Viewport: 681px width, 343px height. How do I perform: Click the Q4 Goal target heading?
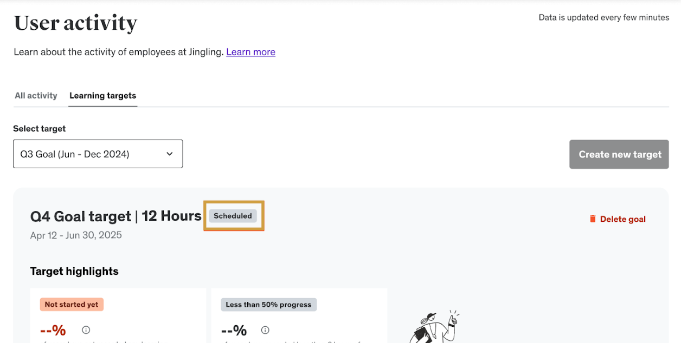pos(116,216)
